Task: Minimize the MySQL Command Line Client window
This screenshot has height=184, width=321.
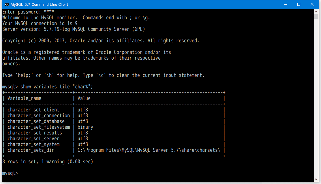Action: click(x=286, y=4)
